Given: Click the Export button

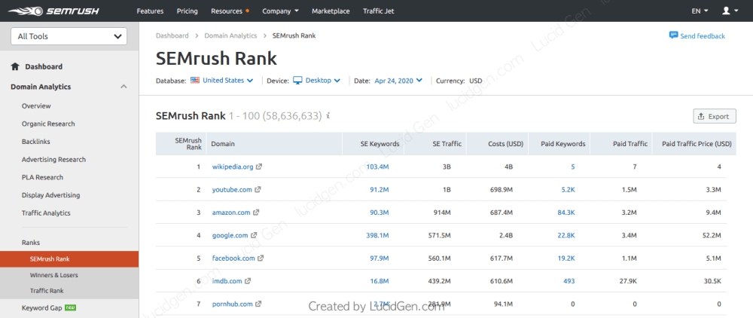Looking at the screenshot, I should pos(714,116).
